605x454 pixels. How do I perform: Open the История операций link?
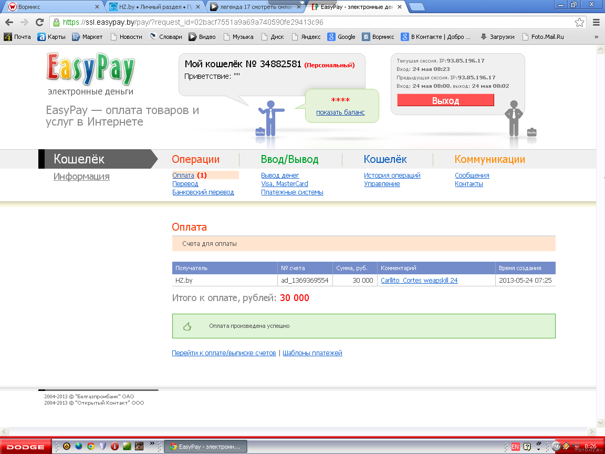[x=392, y=176]
